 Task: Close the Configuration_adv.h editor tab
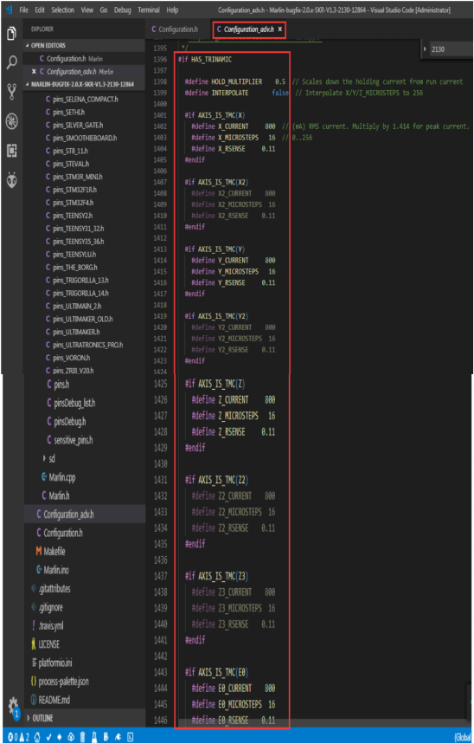pos(280,29)
